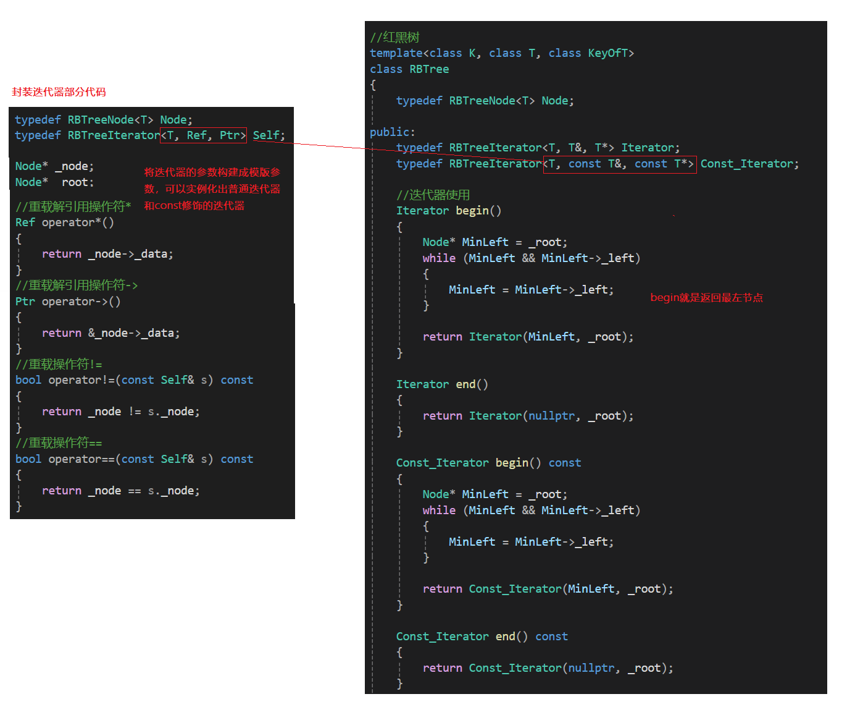The image size is (855, 707).
Task: Select the "Ptr operator->()" function signature
Action: coord(68,302)
